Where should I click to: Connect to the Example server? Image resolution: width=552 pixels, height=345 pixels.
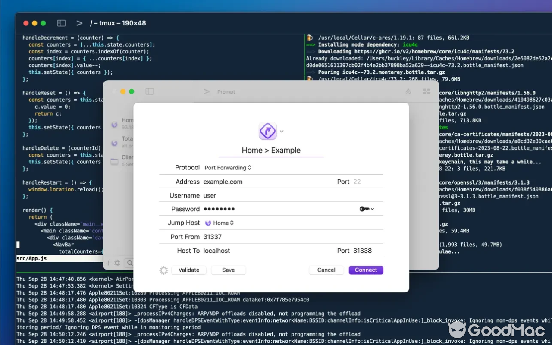(365, 270)
